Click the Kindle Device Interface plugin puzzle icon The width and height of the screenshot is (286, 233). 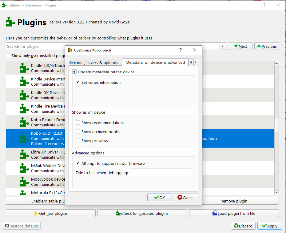24,81
